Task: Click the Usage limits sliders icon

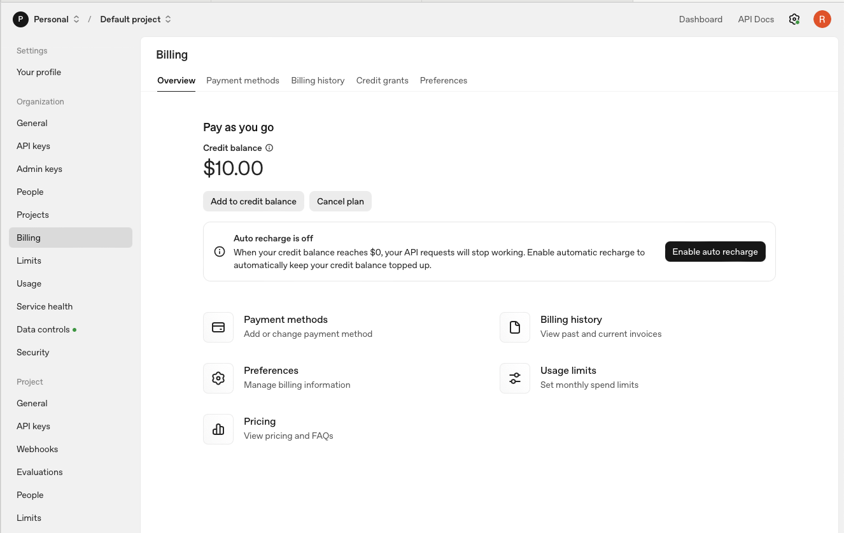Action: coord(515,378)
